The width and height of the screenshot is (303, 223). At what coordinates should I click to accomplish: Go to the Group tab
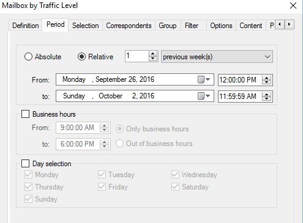(x=168, y=26)
